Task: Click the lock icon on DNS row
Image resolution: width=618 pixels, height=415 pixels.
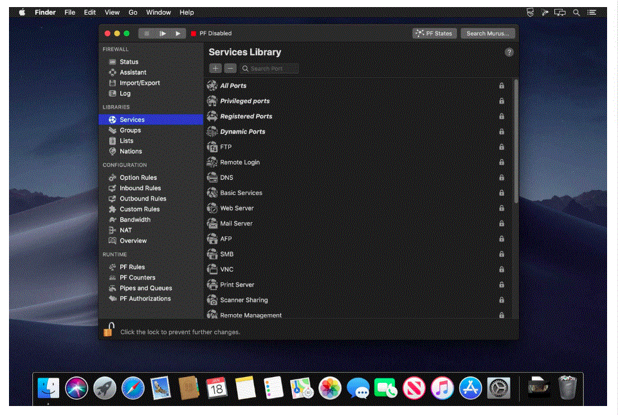Action: coord(502,177)
